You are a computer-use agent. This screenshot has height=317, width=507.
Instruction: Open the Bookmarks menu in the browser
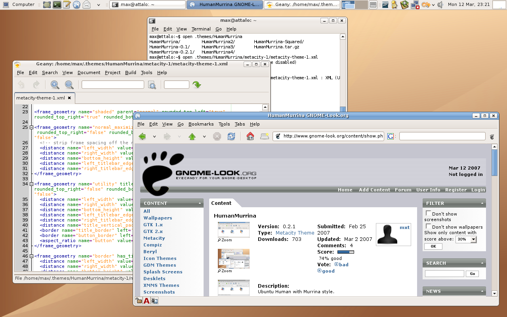(201, 124)
